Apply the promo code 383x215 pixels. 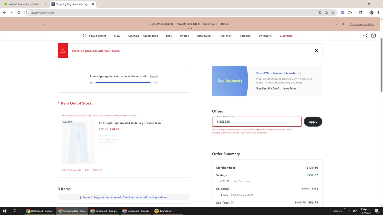313,122
